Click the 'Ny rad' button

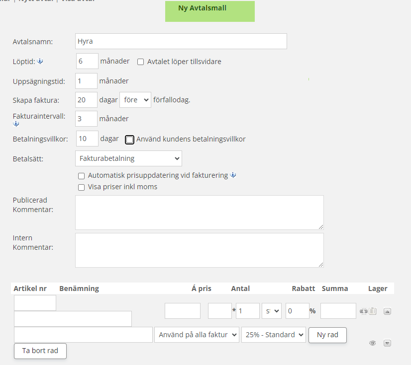click(327, 335)
